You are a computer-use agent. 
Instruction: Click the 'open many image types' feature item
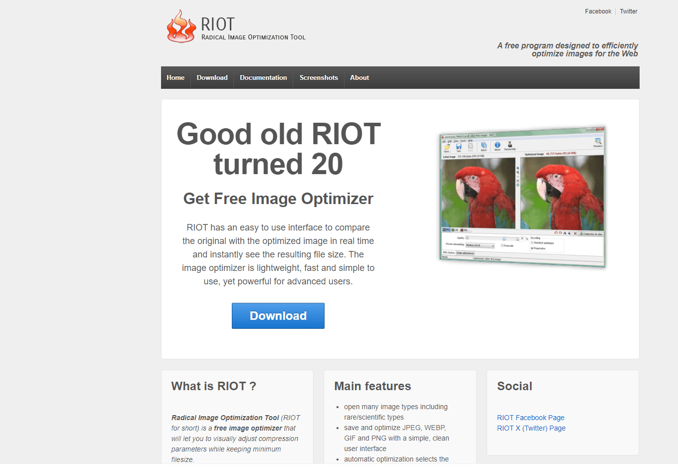(x=396, y=412)
